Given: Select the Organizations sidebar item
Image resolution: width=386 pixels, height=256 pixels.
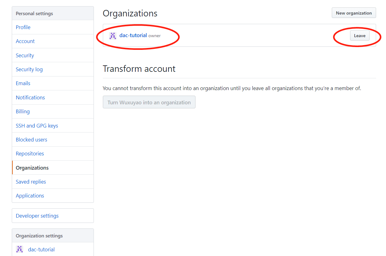Looking at the screenshot, I should (32, 168).
